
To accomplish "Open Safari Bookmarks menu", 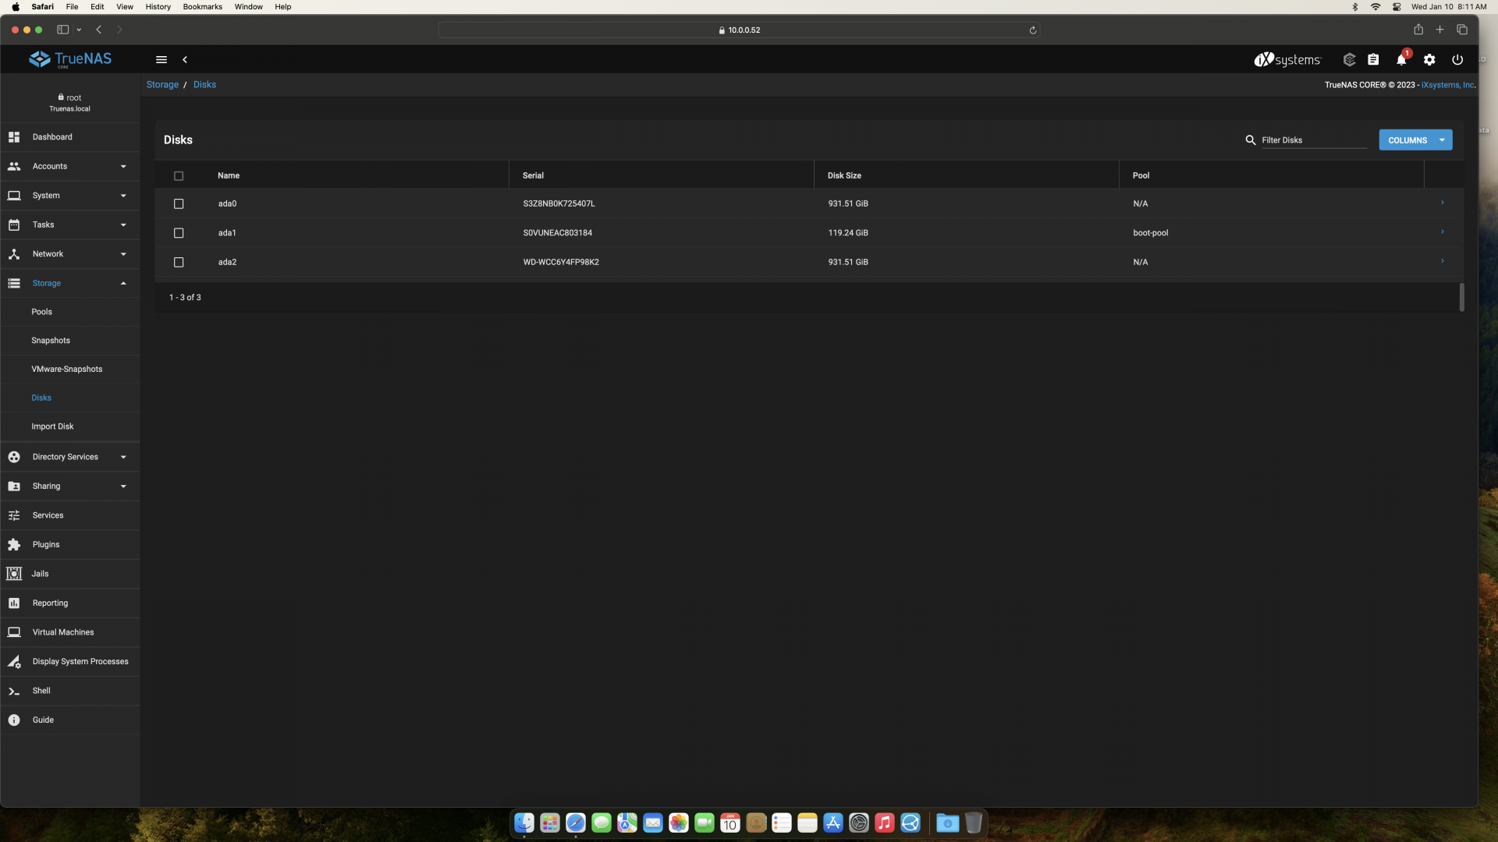I will click(x=202, y=7).
